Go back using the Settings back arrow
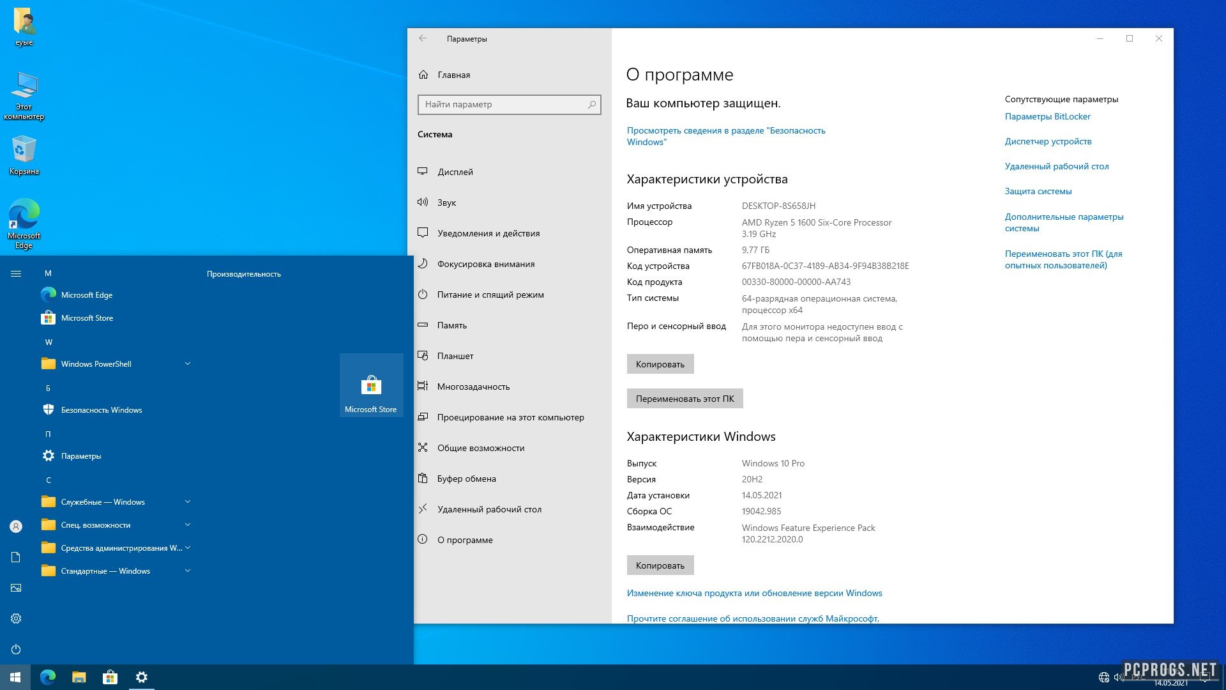Screen dimensions: 1226x690 423,38
